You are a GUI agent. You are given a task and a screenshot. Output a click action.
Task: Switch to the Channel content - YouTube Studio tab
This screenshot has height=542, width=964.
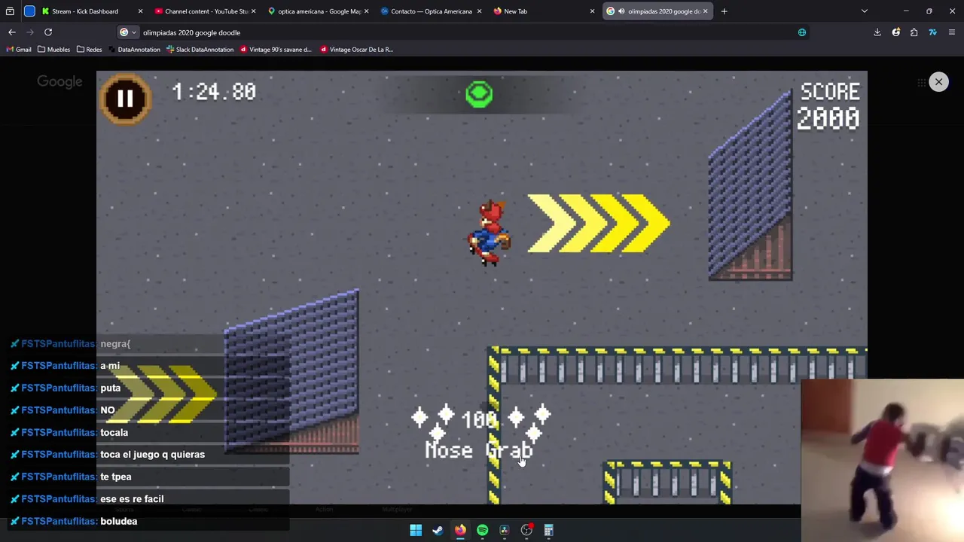[x=205, y=11]
